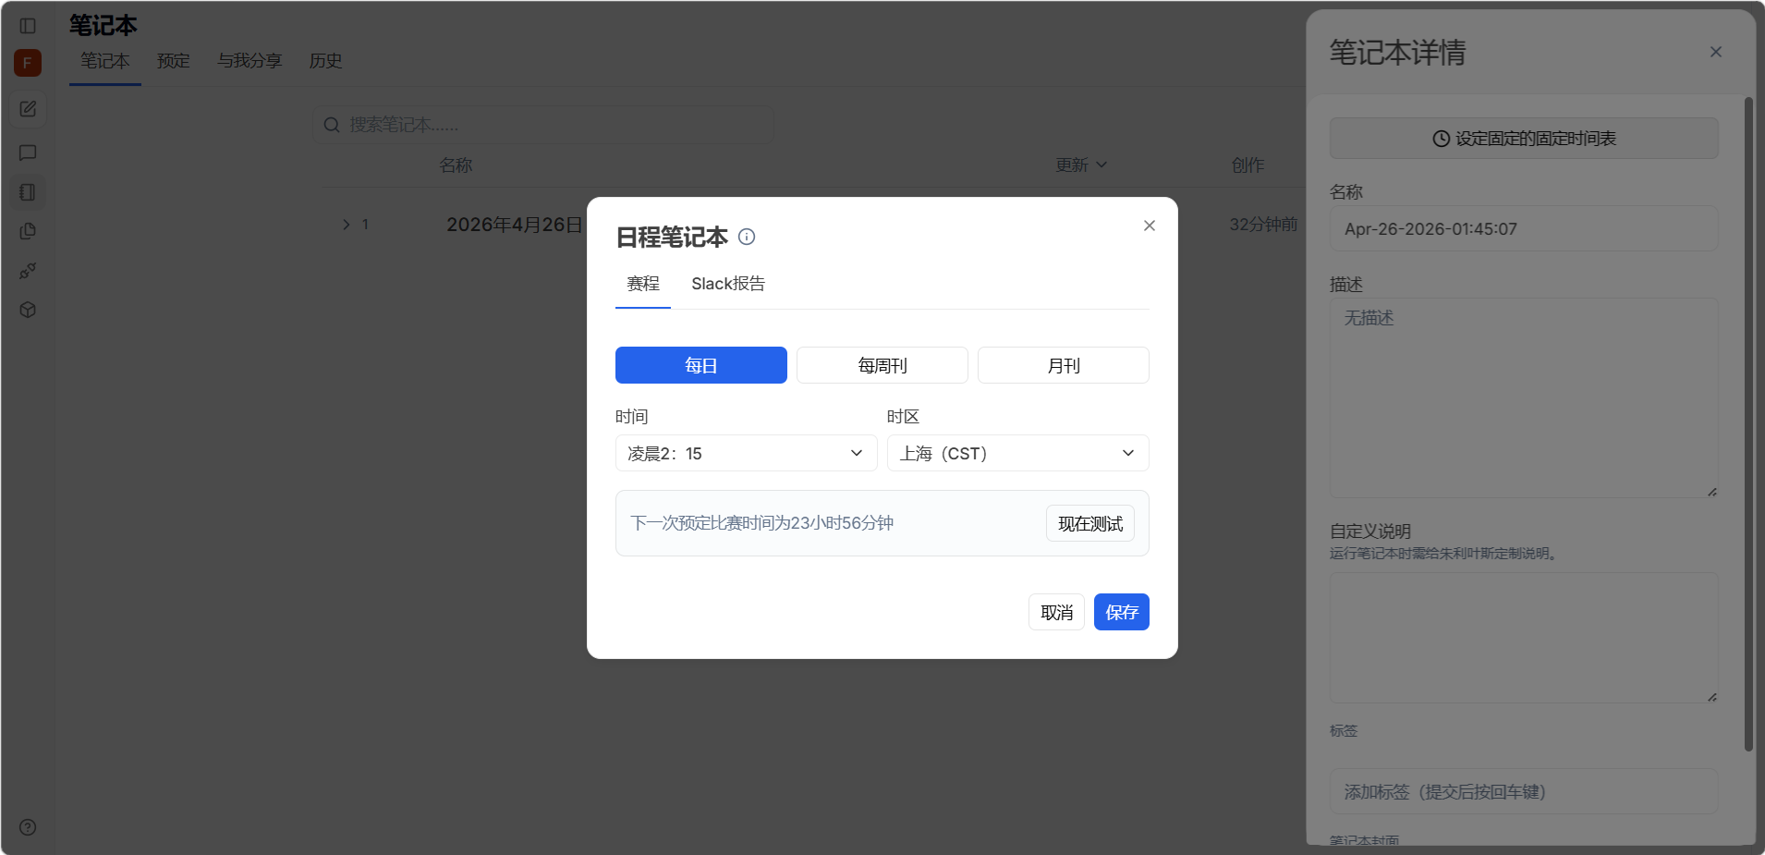Click the 2026年4月26日 notebook name
1765x855 pixels.
(x=515, y=225)
